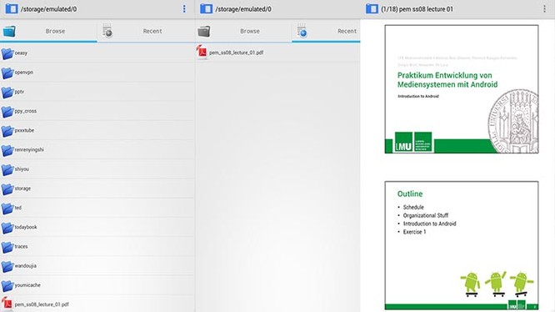Image resolution: width=555 pixels, height=312 pixels.
Task: Select Recent tab in left panel
Action: click(x=146, y=31)
